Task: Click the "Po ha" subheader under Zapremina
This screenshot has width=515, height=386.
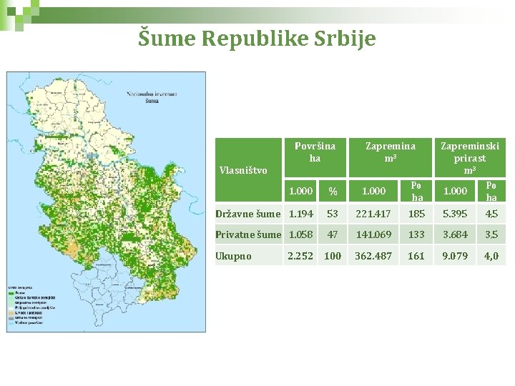Action: [416, 191]
